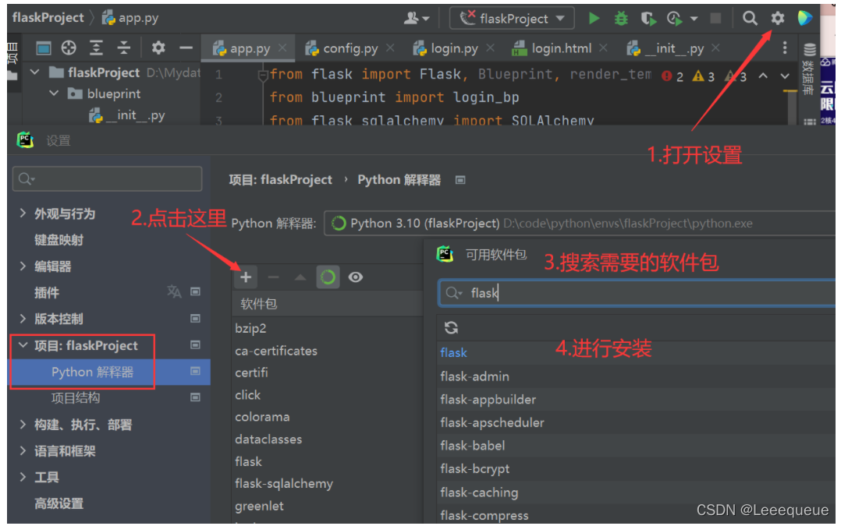Open the Python interpreter selection combo box
This screenshot has width=841, height=526.
579,224
